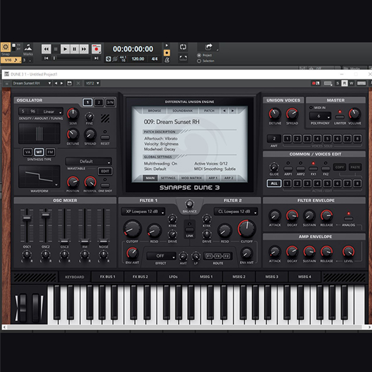Screen dimensions: 372x372
Task: Select the FM synthesis type
Action: tap(51, 152)
